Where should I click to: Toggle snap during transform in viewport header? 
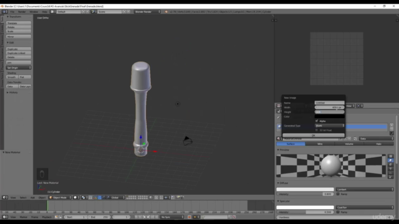click(x=161, y=197)
